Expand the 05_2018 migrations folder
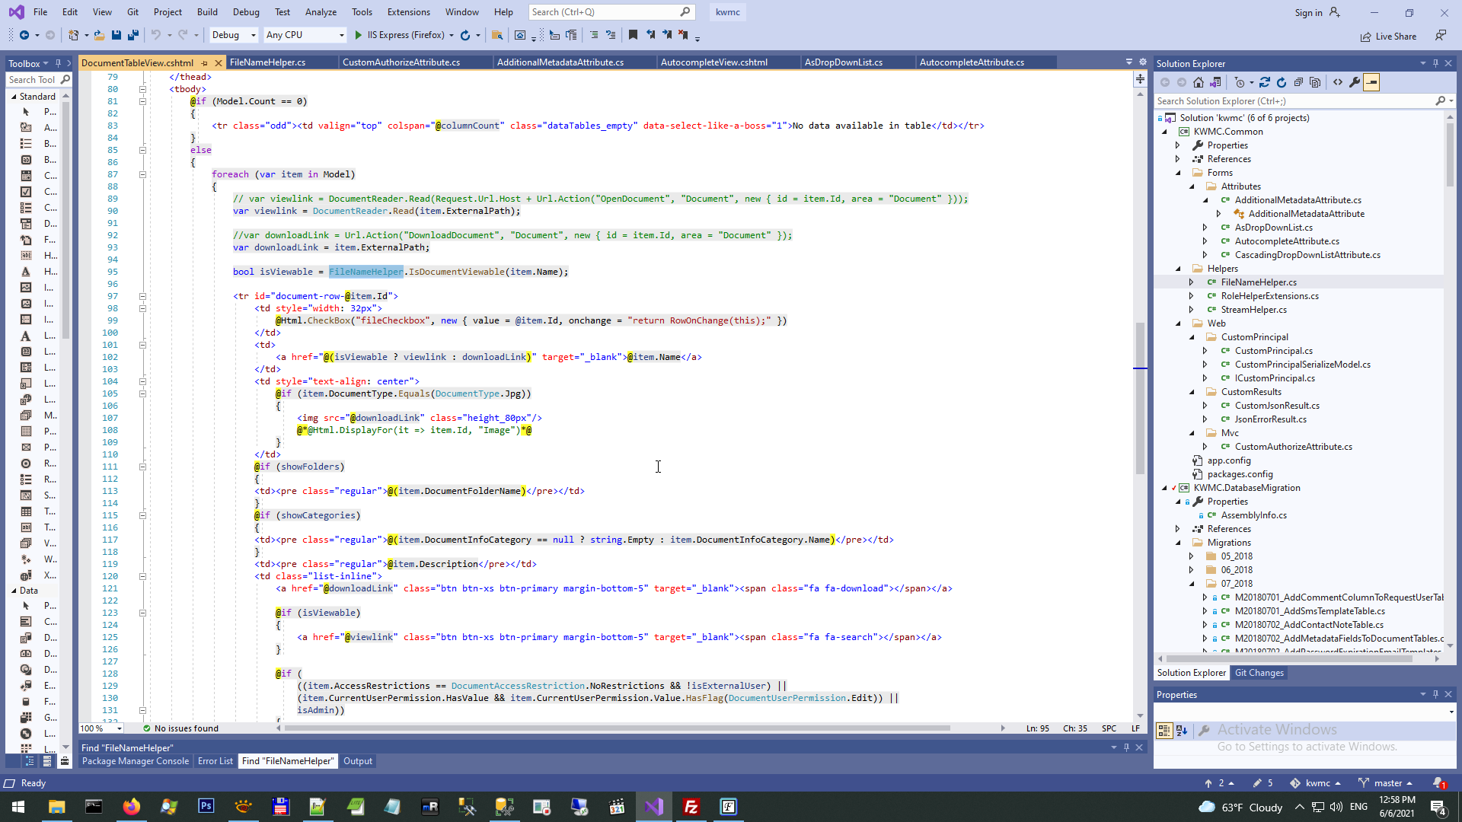The image size is (1462, 822). [1192, 556]
